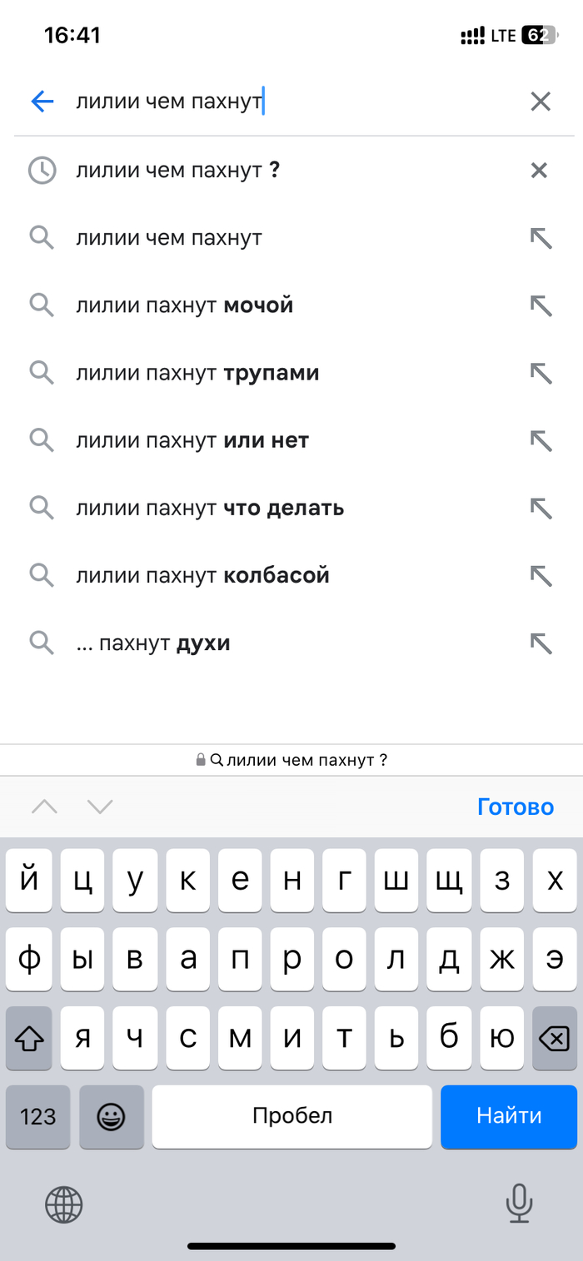The height and width of the screenshot is (1261, 583).
Task: Switch keyboard language via globe icon
Action: point(64,1204)
